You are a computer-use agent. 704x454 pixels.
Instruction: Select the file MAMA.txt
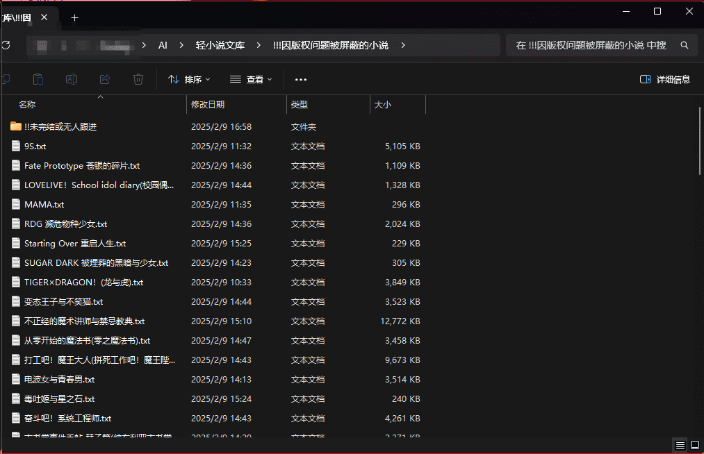point(44,205)
